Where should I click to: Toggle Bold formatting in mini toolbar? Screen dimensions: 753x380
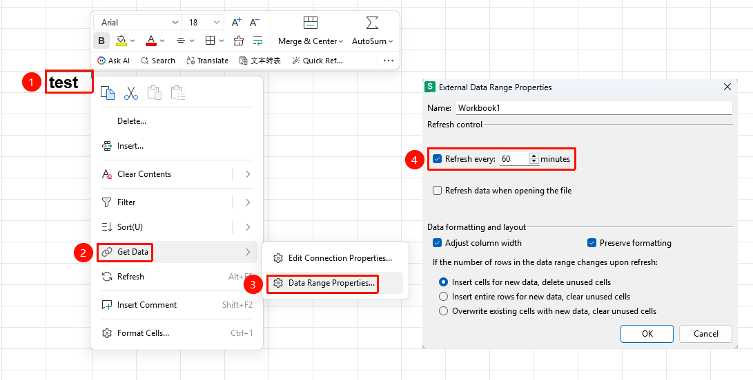tap(101, 41)
